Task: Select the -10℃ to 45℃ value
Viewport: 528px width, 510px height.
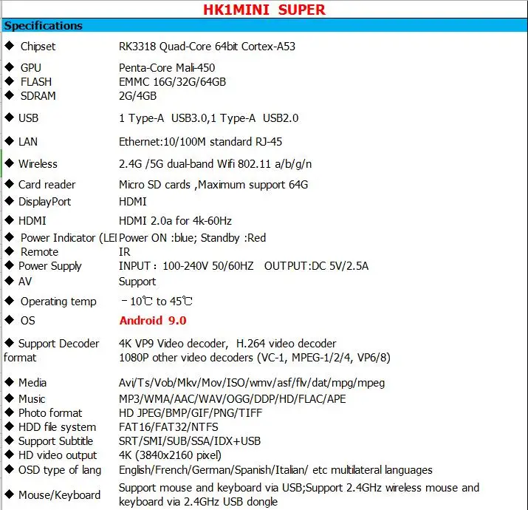Action: click(x=157, y=302)
